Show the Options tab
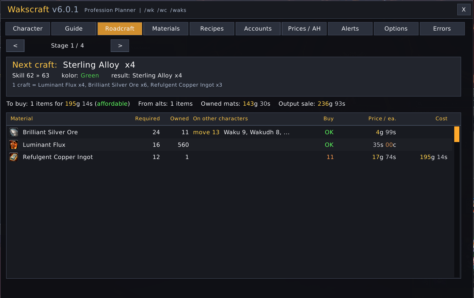The image size is (474, 298). click(396, 29)
